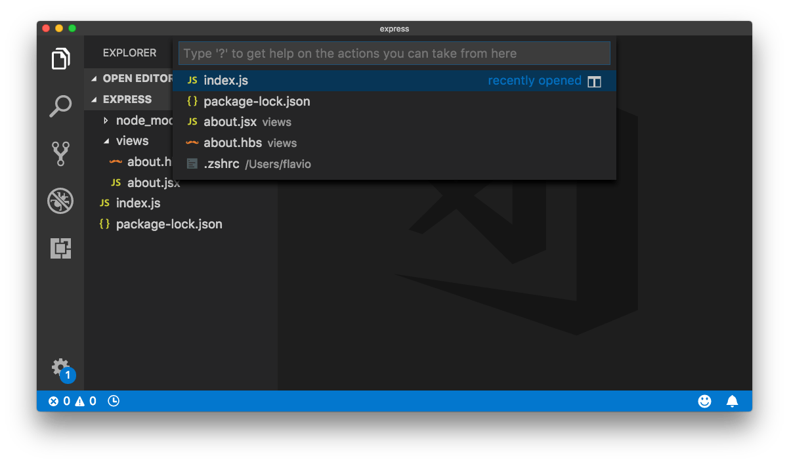Open the Source Control view icon

(x=60, y=154)
